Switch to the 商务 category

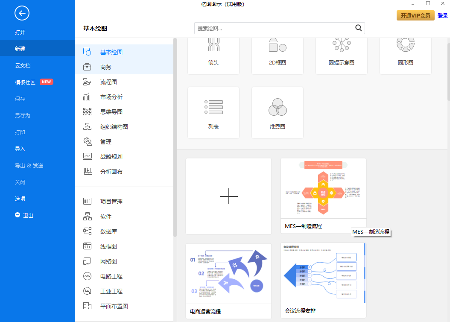(88, 67)
